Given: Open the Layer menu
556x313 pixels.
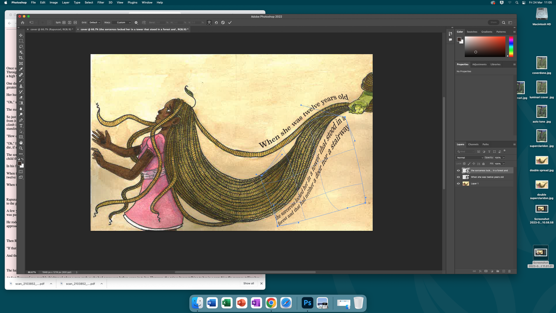Looking at the screenshot, I should click(66, 3).
